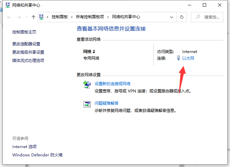Refresh the Network and Sharing Center page
Image resolution: width=230 pixels, height=167 pixels.
(x=182, y=17)
